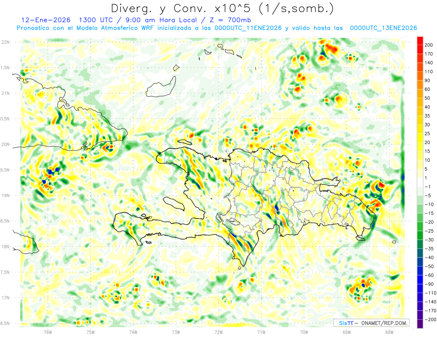Screen dimensions: 437x337
Task: Click the '0.5N' latitude label
Action: pos(5,119)
